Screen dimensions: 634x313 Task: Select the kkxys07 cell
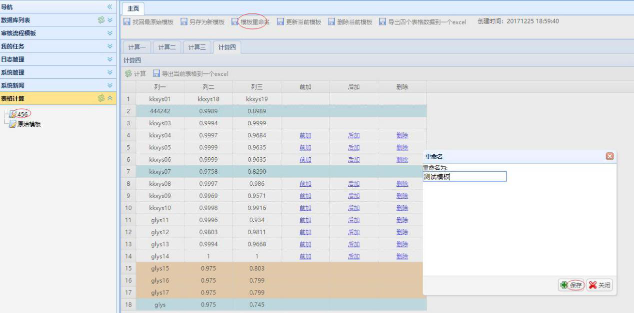pyautogui.click(x=160, y=172)
